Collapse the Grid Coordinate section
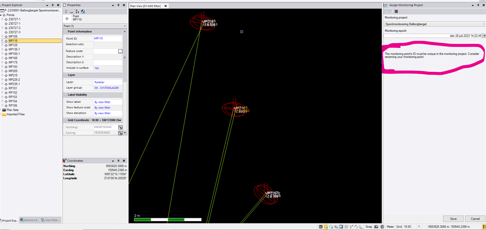Screen dimensions: 486x230 (x=66, y=120)
